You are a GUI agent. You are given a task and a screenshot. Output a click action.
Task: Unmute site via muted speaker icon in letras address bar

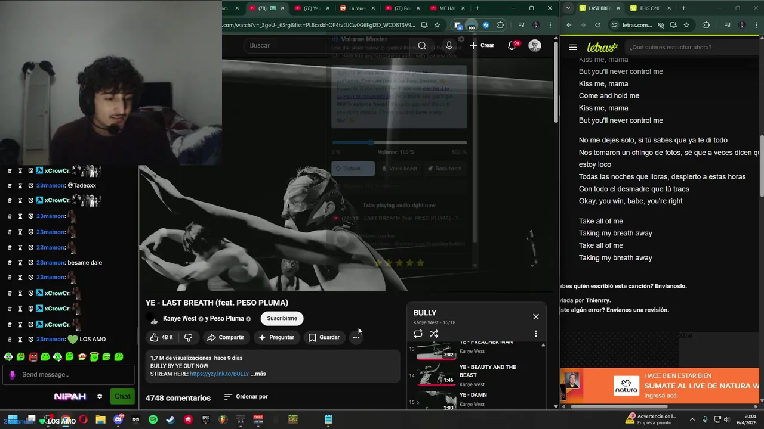point(660,25)
